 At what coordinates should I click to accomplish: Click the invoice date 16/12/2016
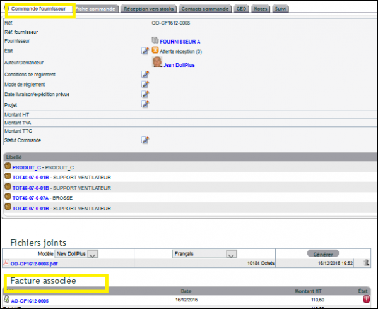(x=186, y=300)
